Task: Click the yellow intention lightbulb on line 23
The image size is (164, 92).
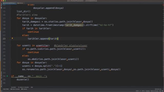Action: (x=12, y=38)
